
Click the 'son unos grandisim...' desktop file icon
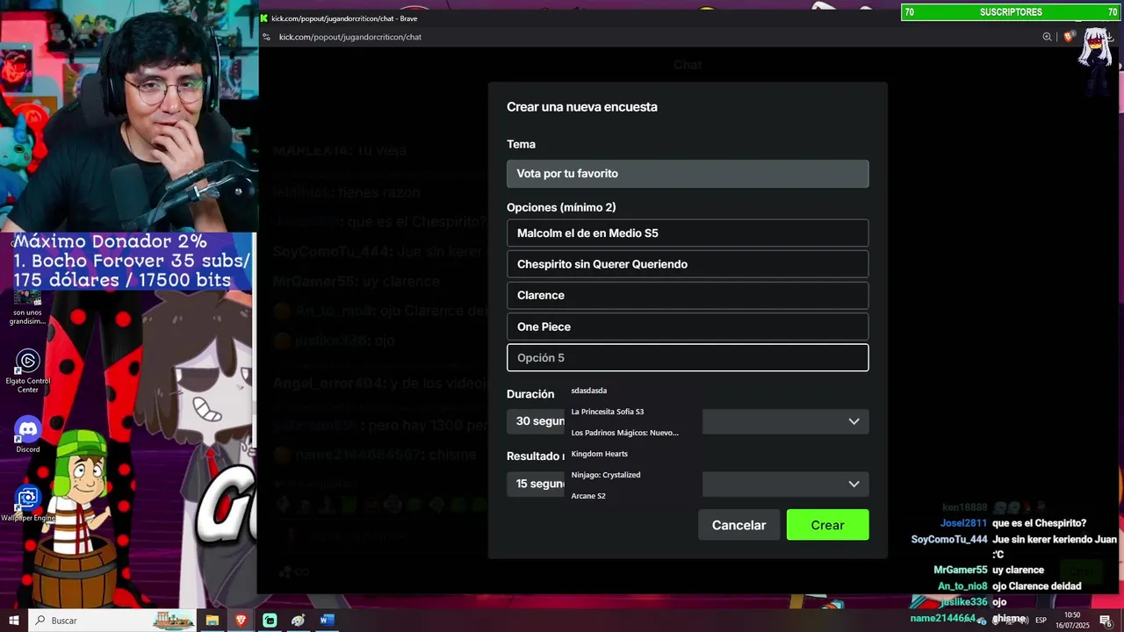tap(26, 307)
